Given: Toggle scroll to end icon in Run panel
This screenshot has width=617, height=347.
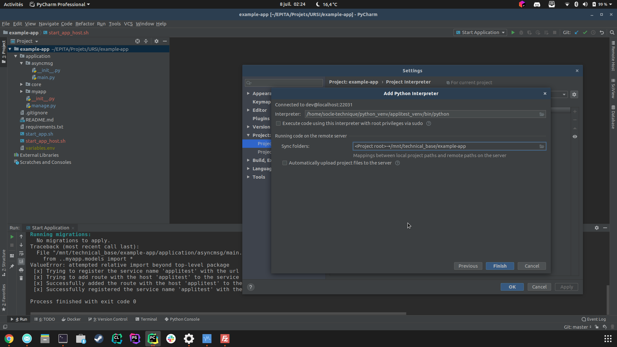Looking at the screenshot, I should 21,262.
